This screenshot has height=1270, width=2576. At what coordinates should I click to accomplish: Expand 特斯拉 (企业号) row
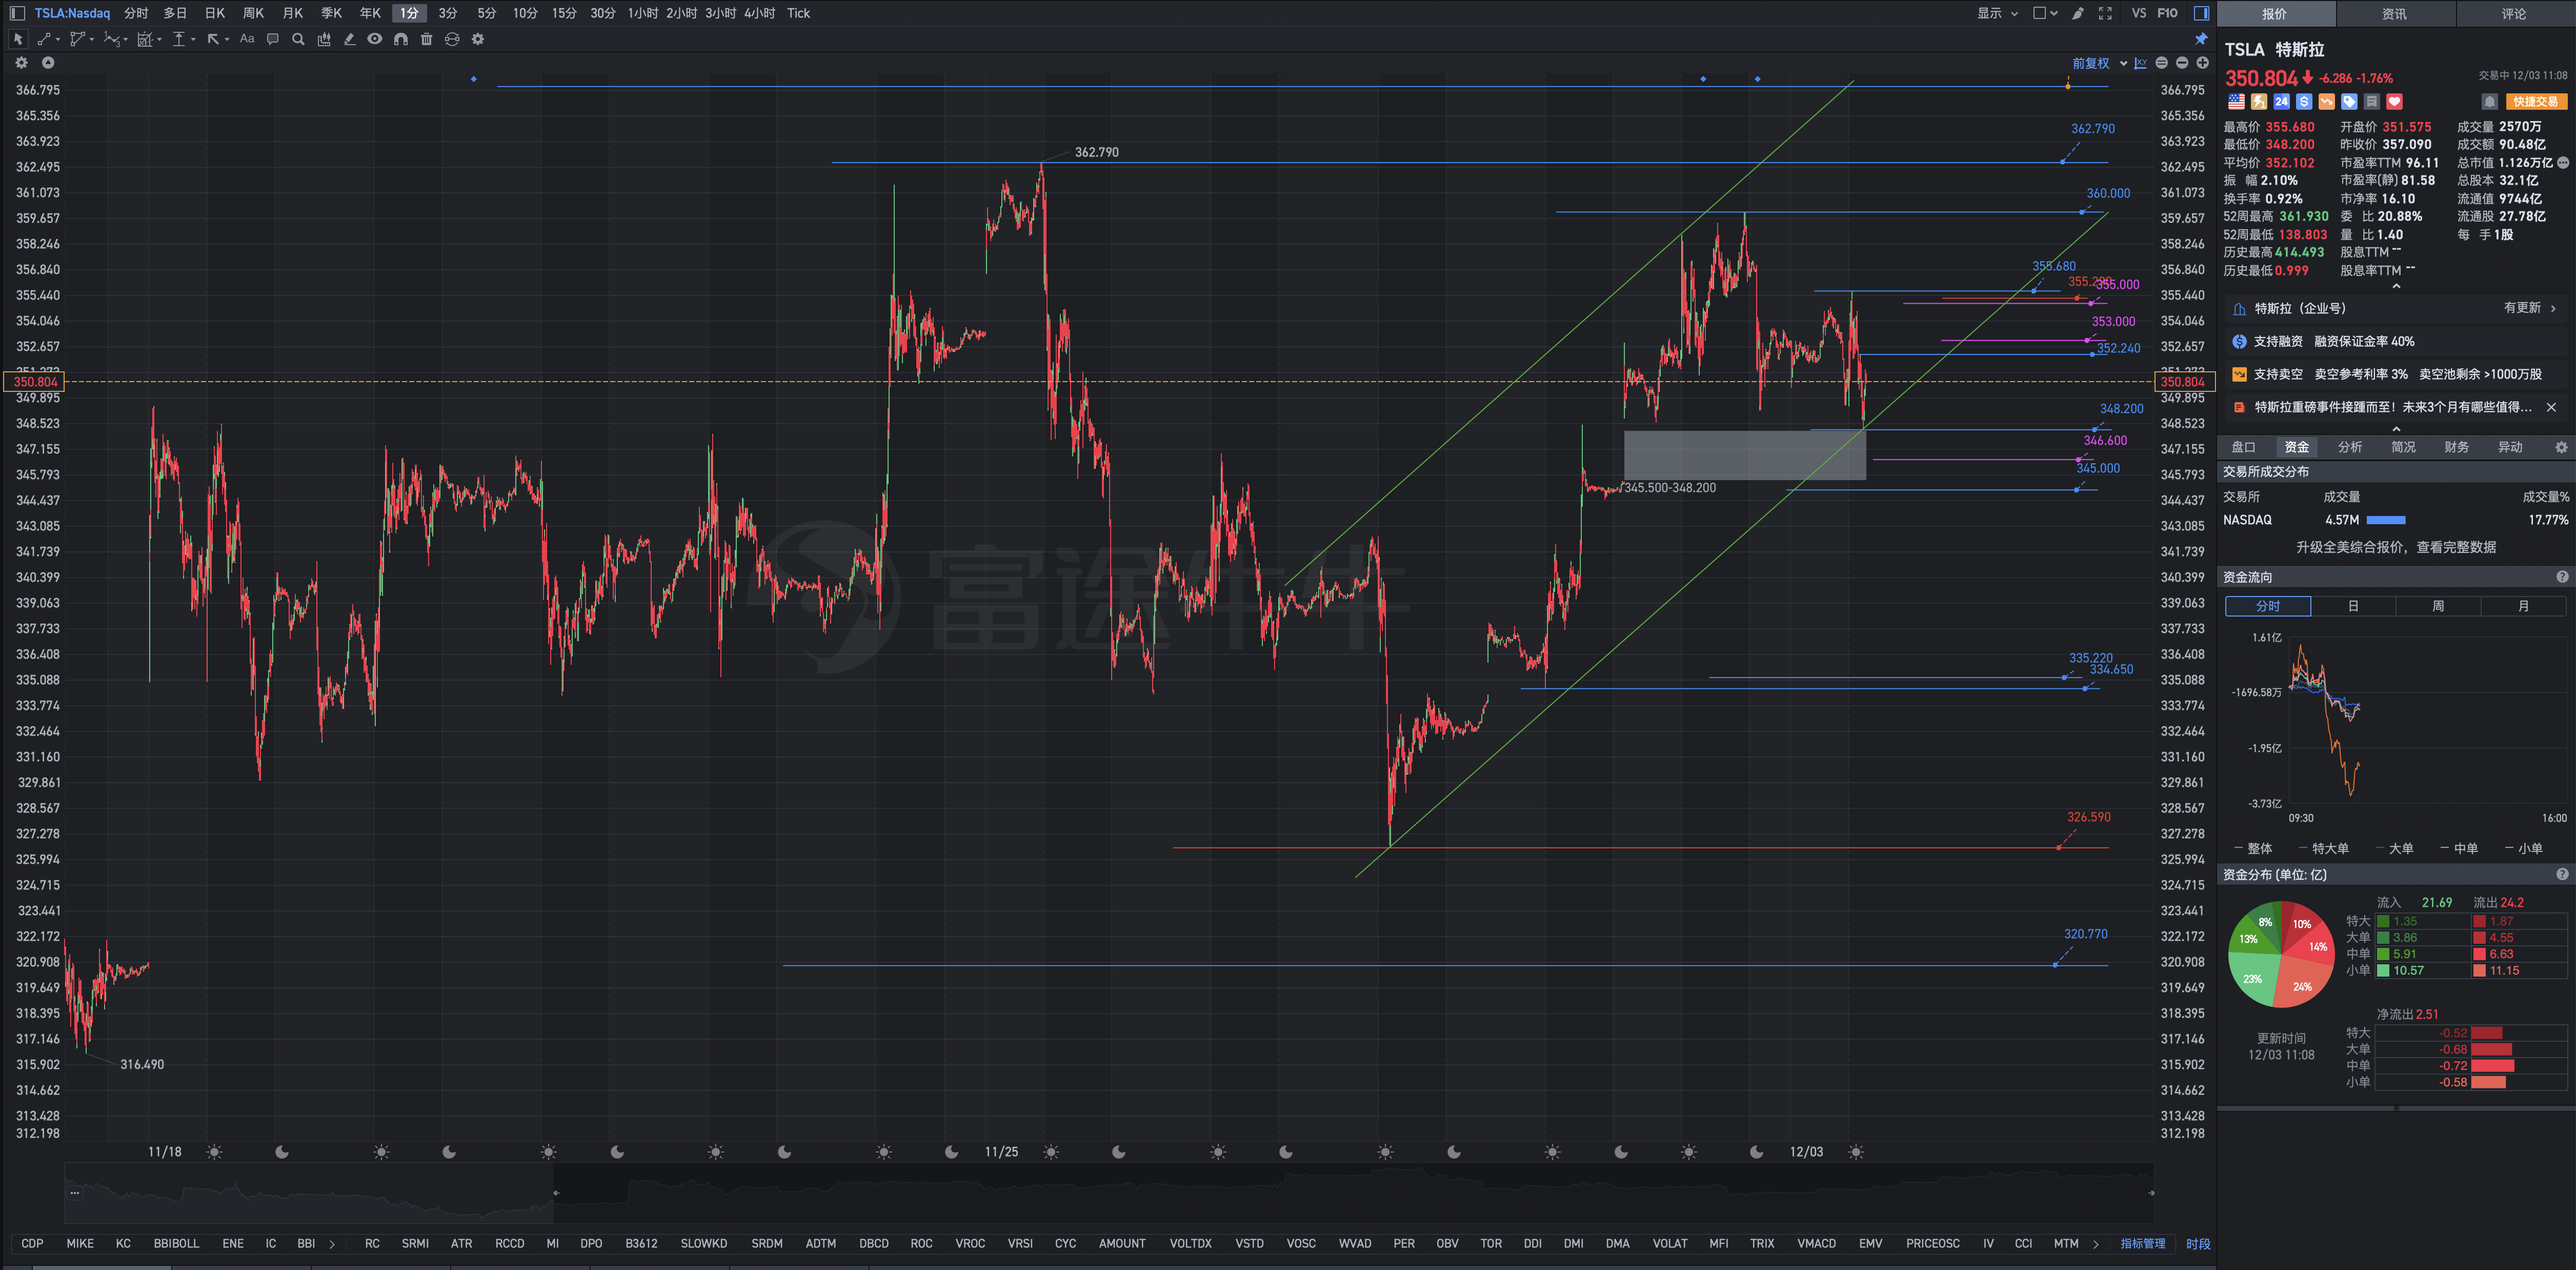click(2395, 308)
